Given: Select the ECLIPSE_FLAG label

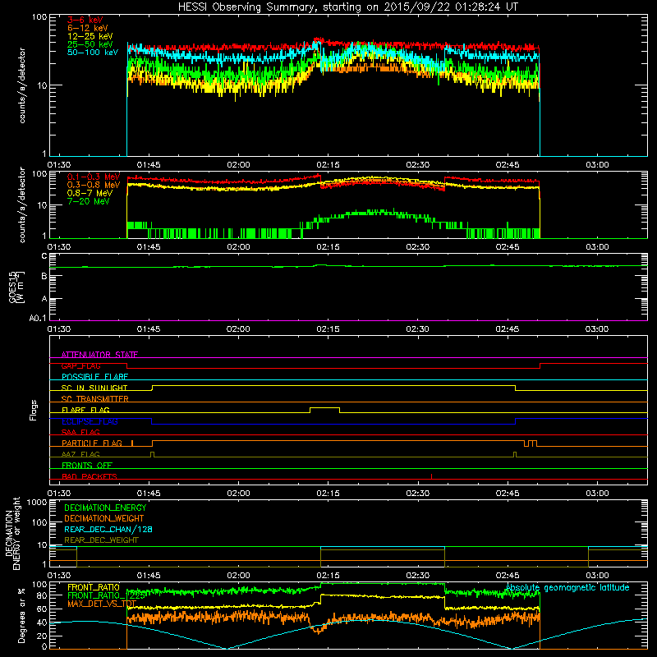Looking at the screenshot, I should tap(90, 421).
